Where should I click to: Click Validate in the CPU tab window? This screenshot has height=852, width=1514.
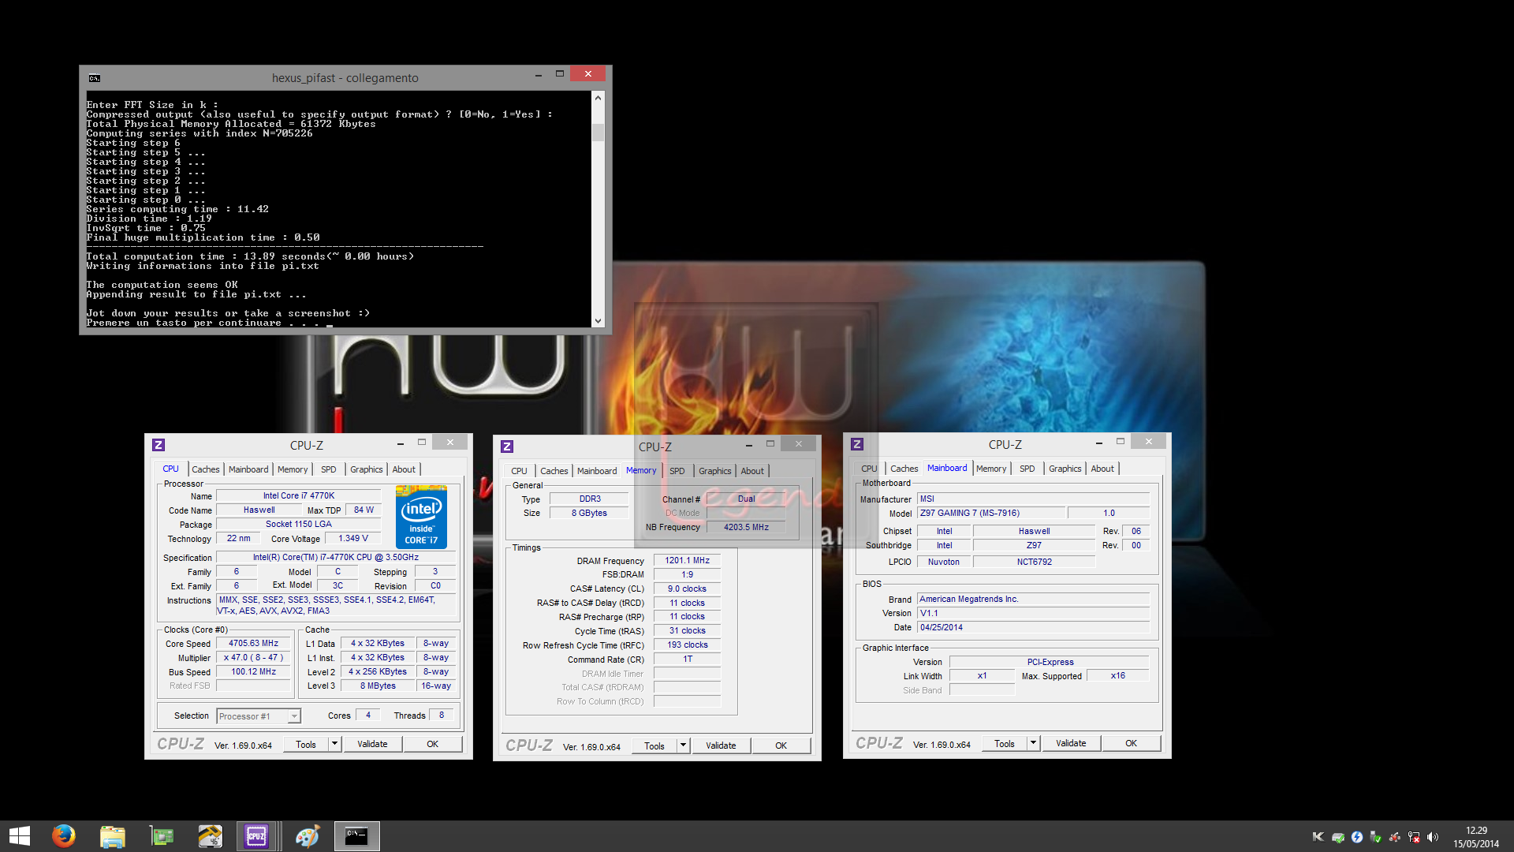[372, 744]
